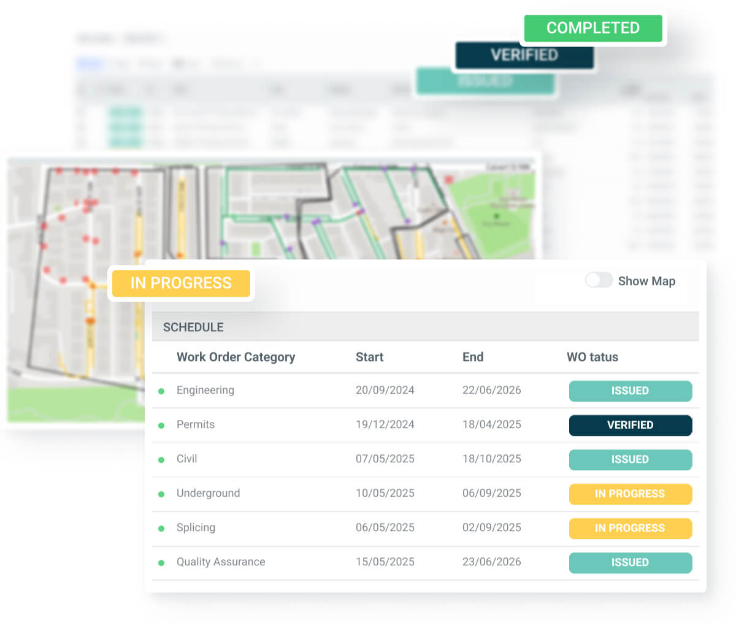736x623 pixels.
Task: Sort the table by the Start column
Action: tap(369, 357)
